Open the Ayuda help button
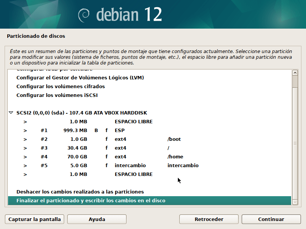Viewport: 306px width, 229px height. click(97, 219)
